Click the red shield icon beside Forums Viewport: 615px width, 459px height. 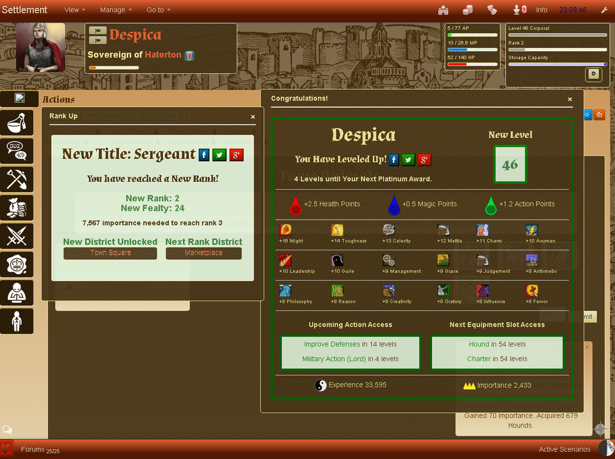[7, 449]
